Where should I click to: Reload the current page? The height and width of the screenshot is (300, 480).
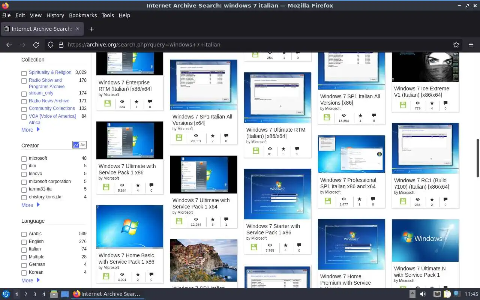[36, 45]
